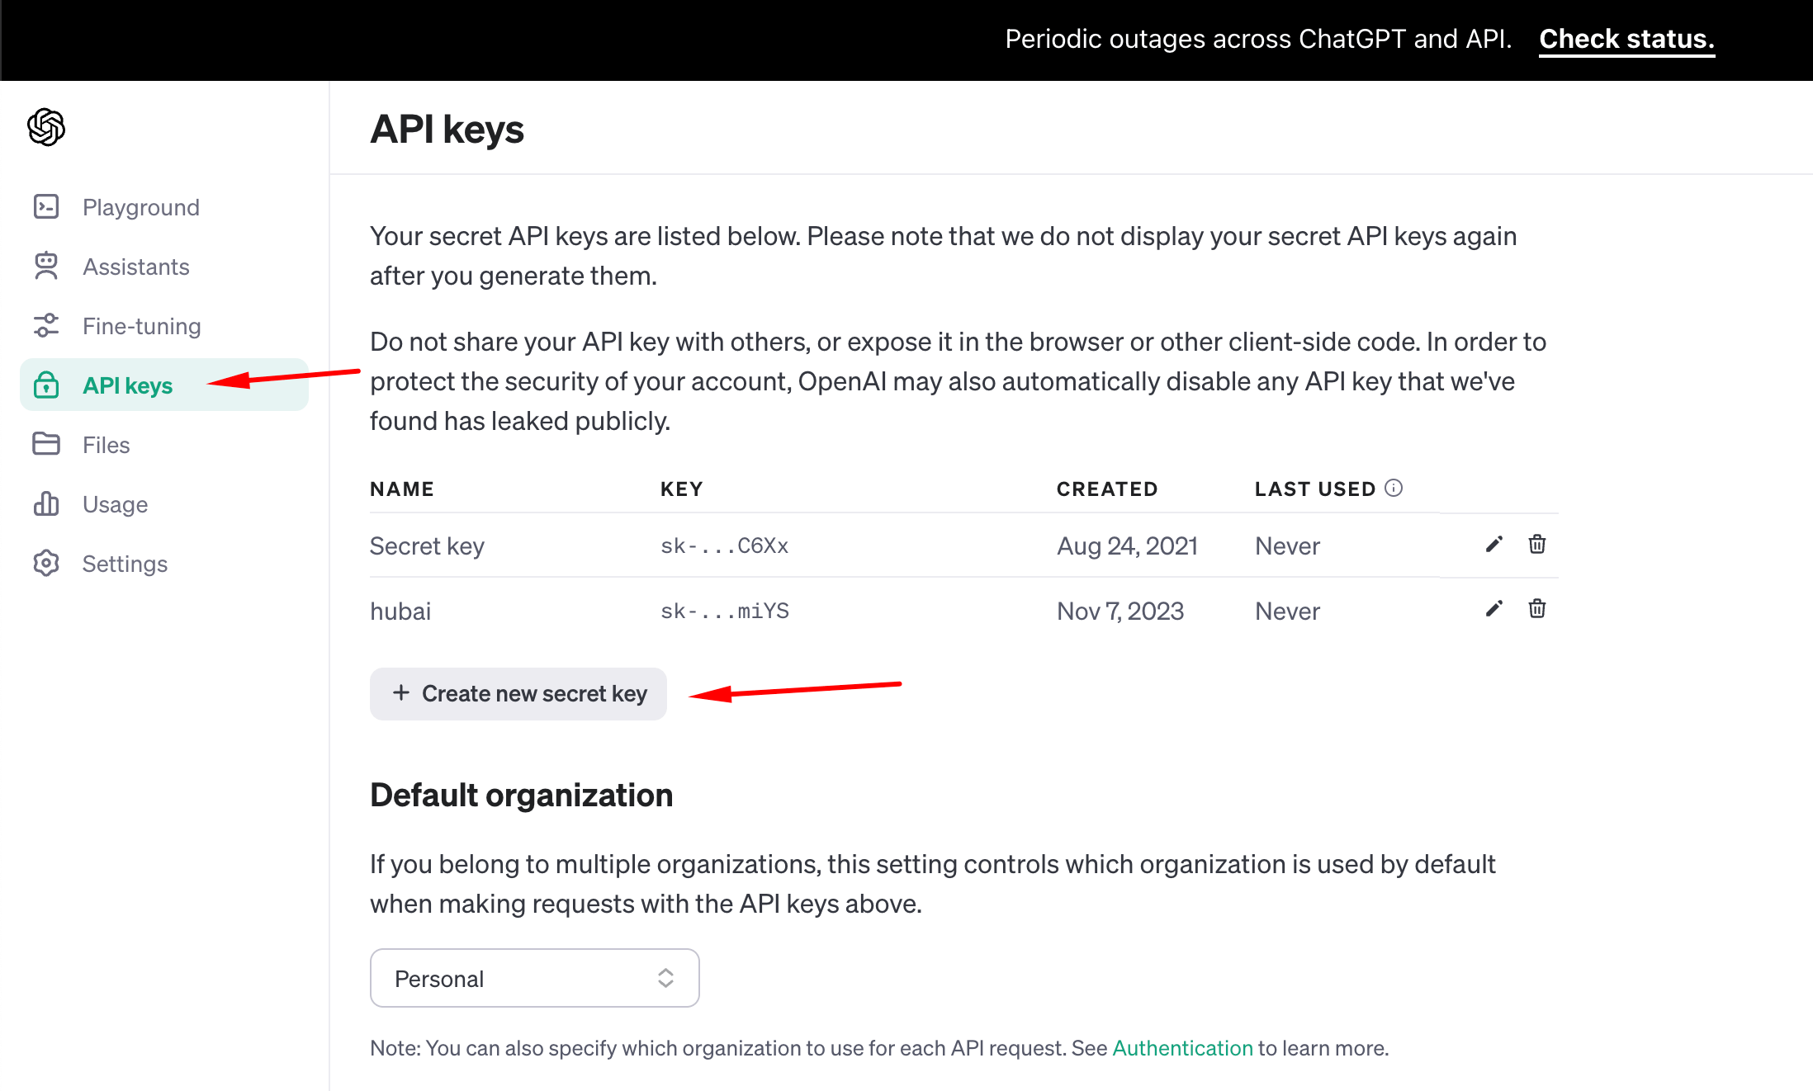Click the Assistants robot icon
This screenshot has height=1091, width=1813.
point(46,266)
